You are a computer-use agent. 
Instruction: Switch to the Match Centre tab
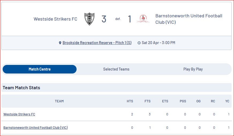[40, 69]
